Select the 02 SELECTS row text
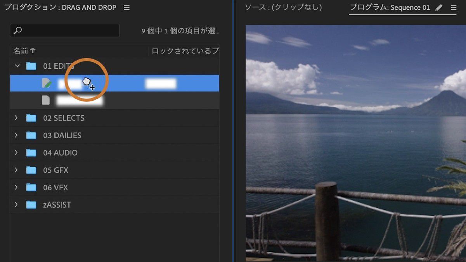Image resolution: width=466 pixels, height=262 pixels. click(x=64, y=118)
